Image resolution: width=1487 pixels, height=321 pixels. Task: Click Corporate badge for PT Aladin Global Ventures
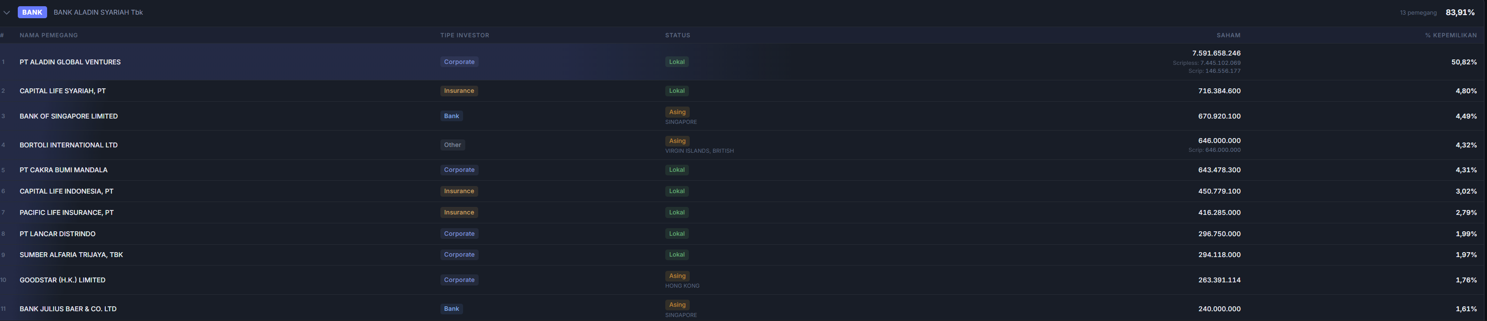[459, 62]
